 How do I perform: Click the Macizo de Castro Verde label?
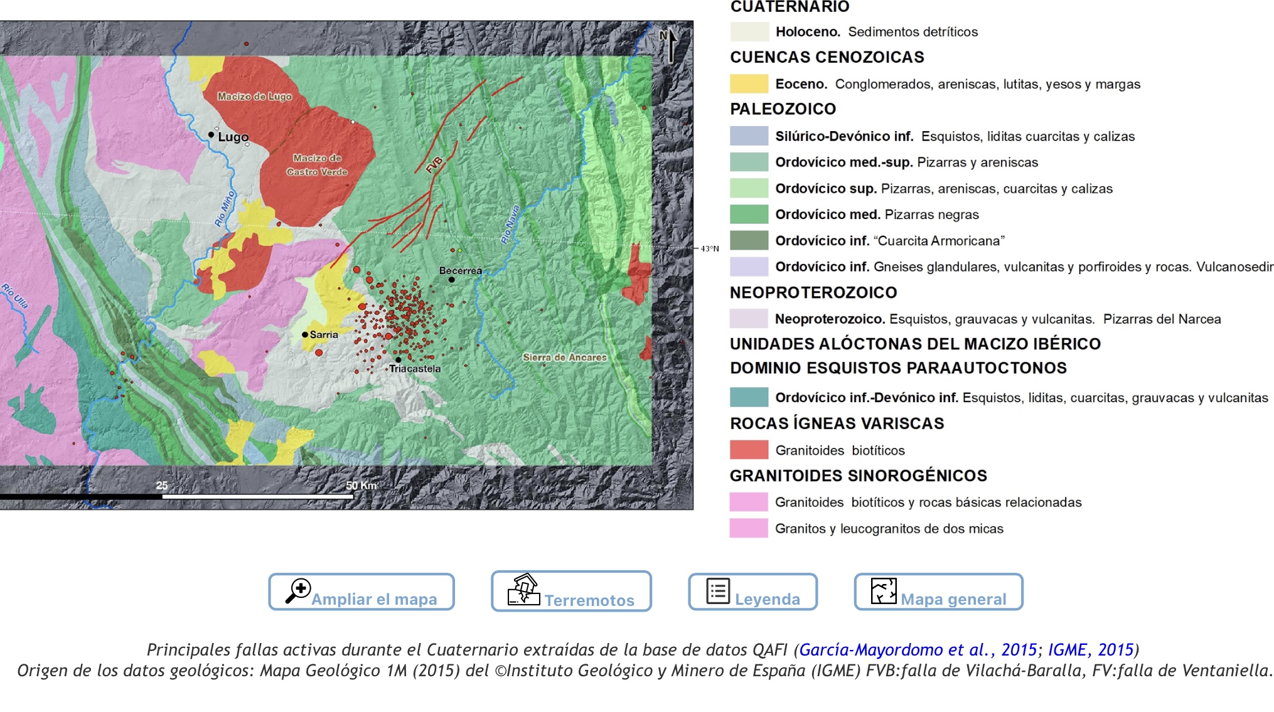[317, 165]
